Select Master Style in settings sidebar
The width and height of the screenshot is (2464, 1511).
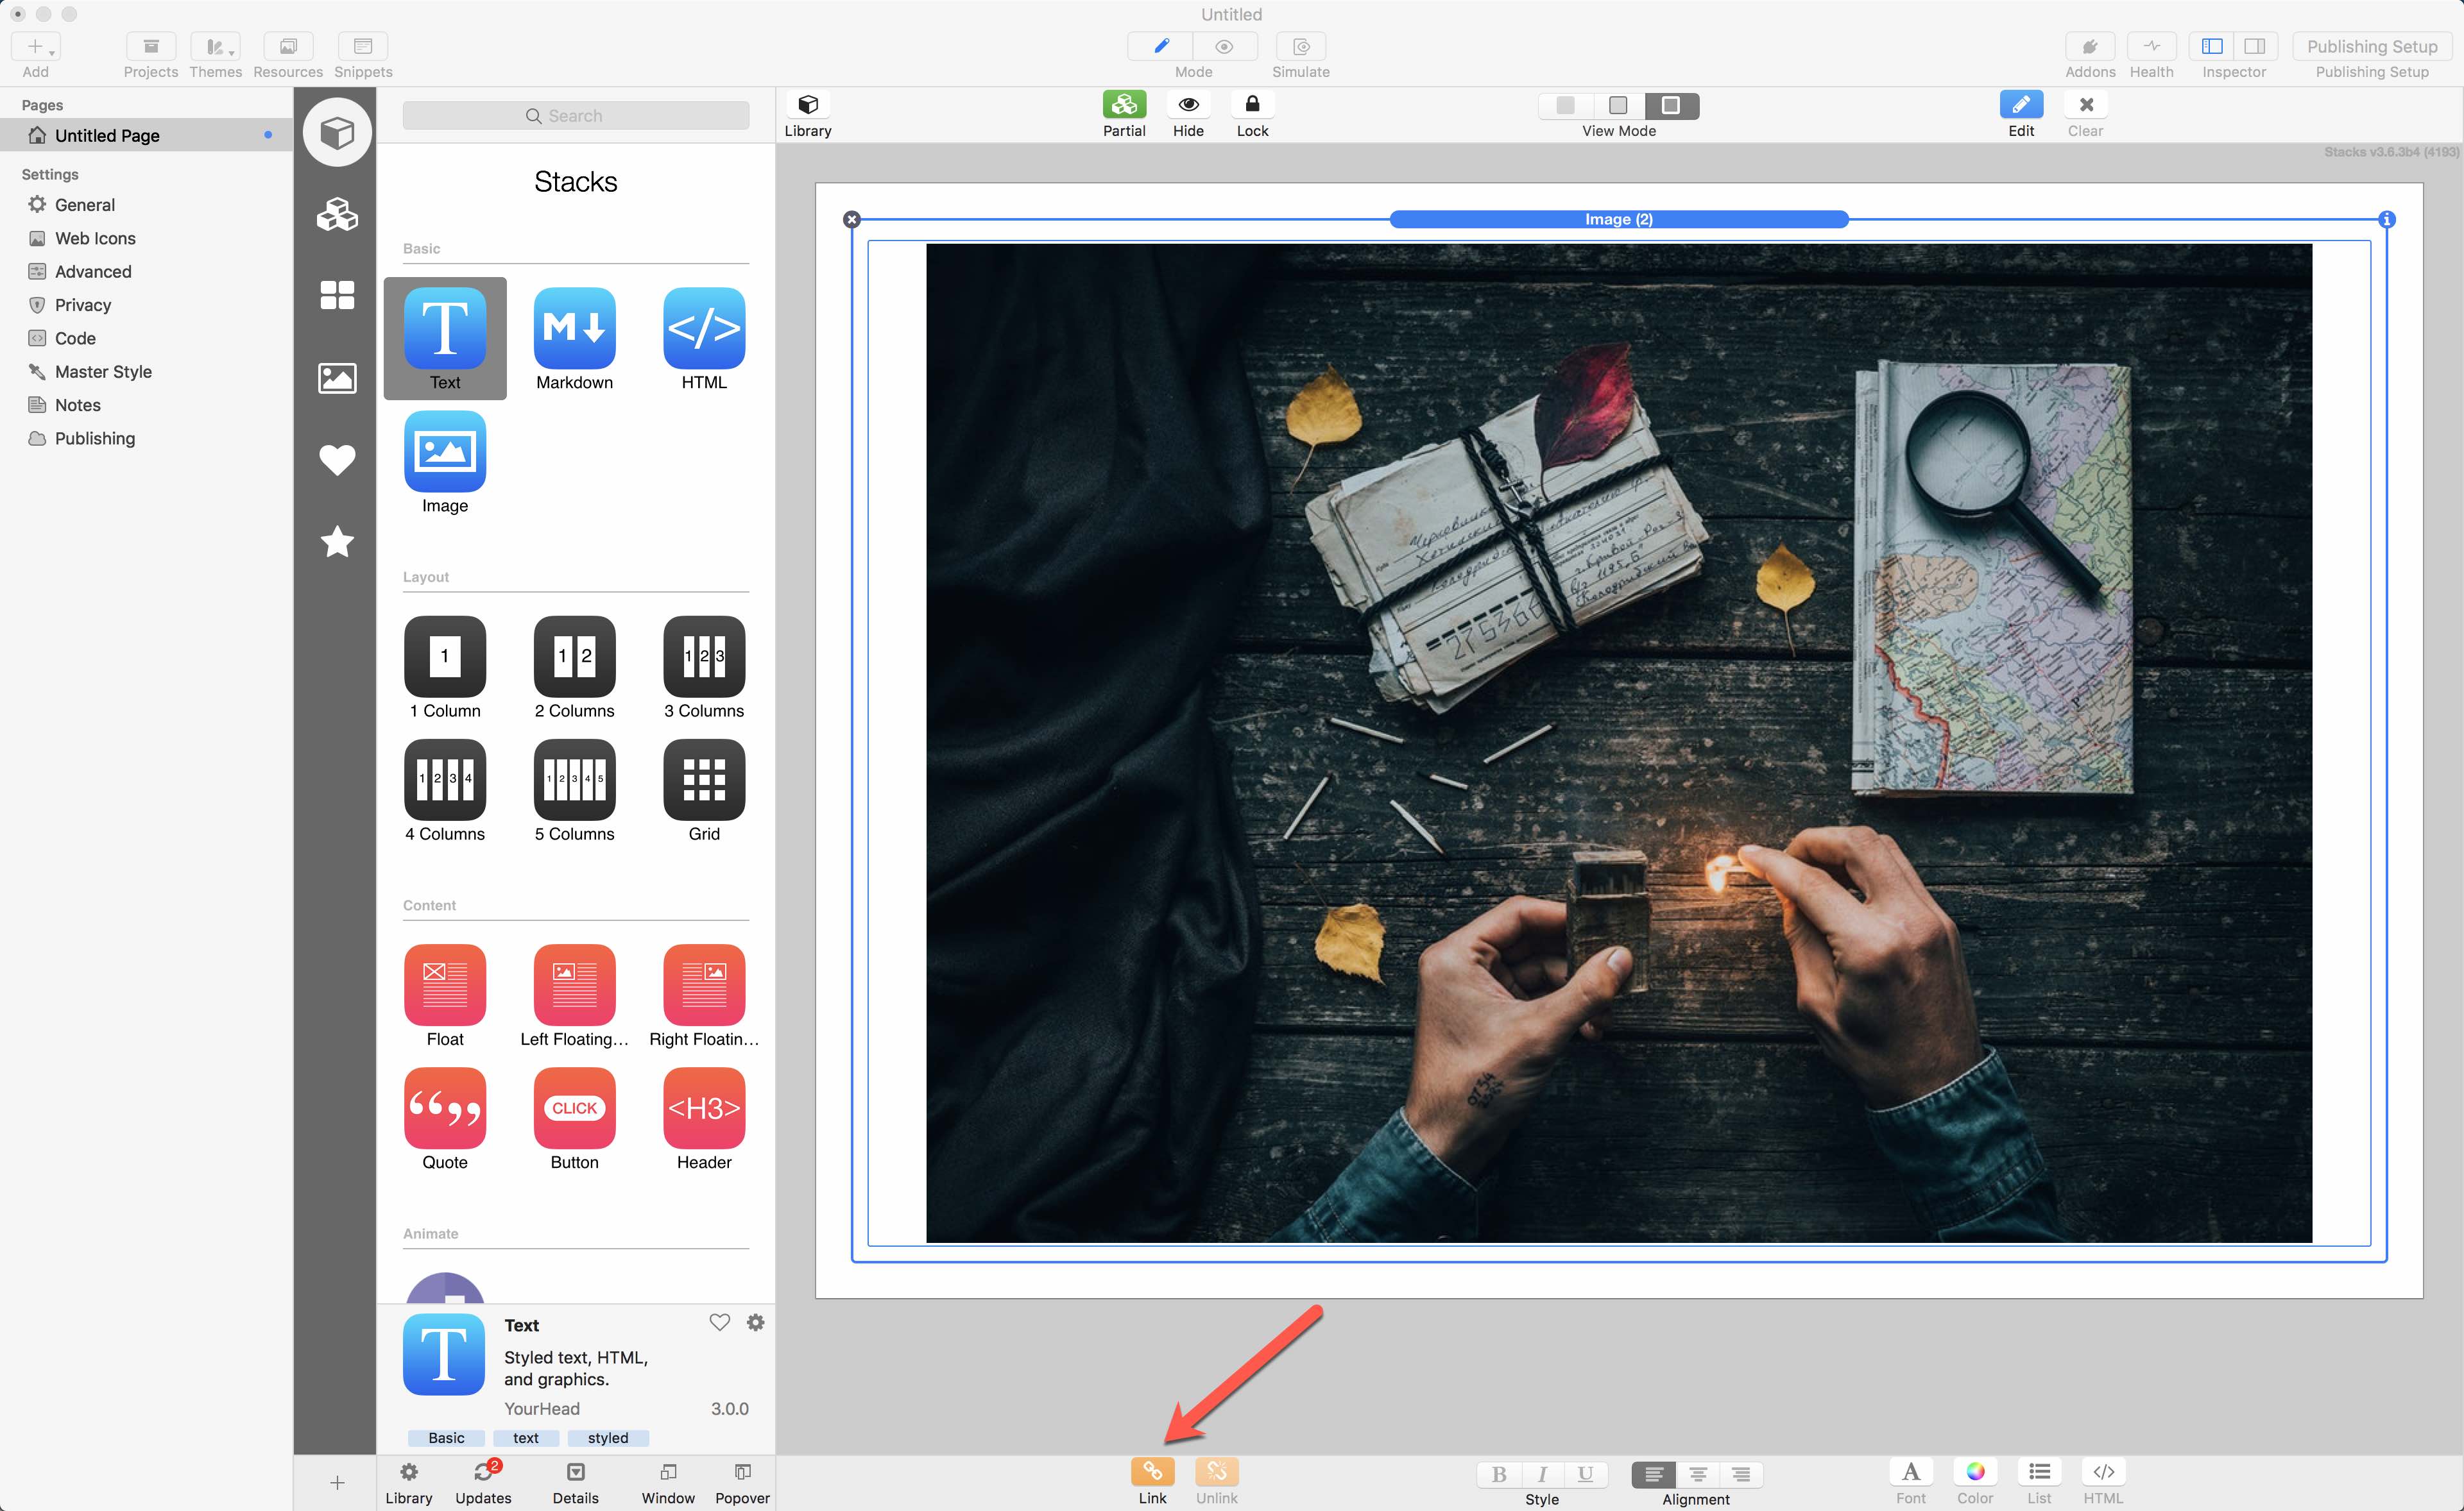click(x=103, y=372)
